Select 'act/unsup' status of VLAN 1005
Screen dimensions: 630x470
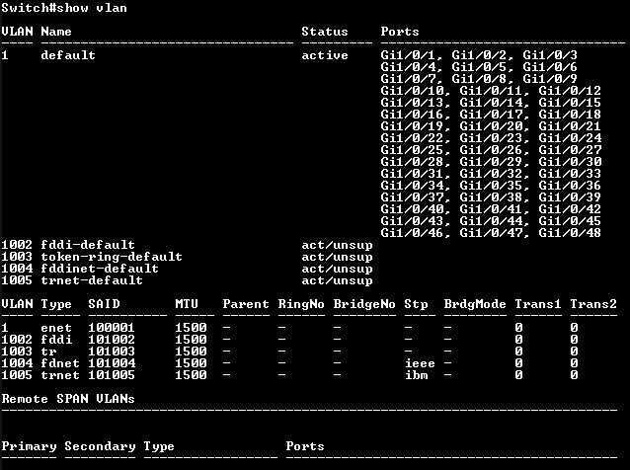click(x=337, y=280)
